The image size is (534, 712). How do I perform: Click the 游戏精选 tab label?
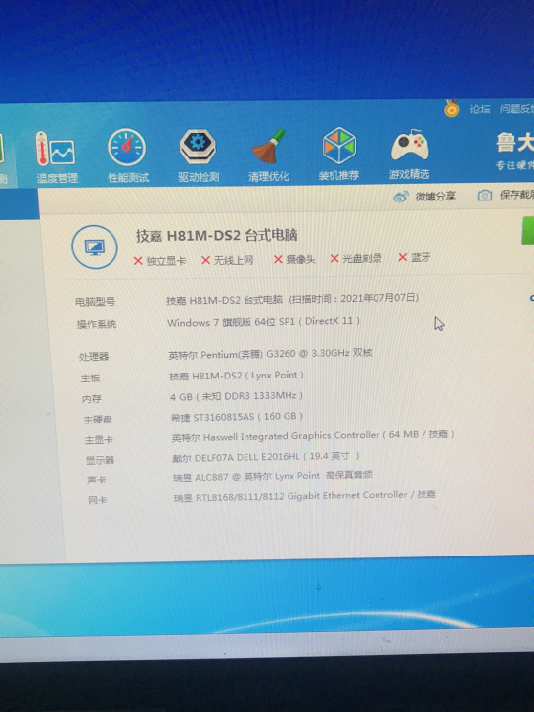tap(409, 174)
